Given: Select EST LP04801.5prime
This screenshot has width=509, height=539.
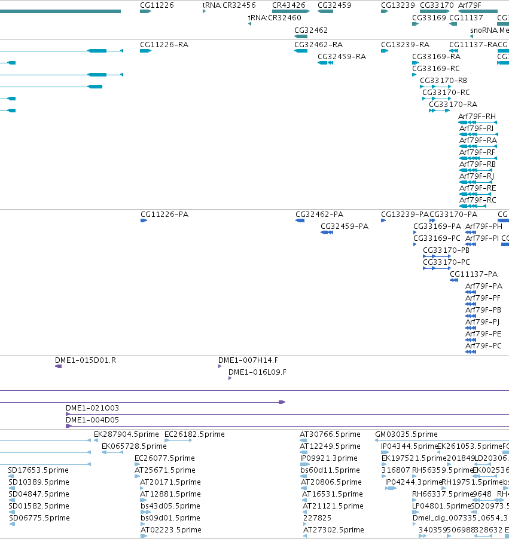Looking at the screenshot, I should click(414, 512).
